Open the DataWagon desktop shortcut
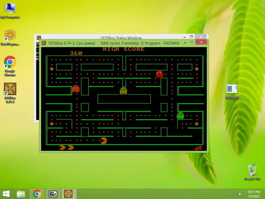The width and height of the screenshot is (265, 199). (10, 37)
